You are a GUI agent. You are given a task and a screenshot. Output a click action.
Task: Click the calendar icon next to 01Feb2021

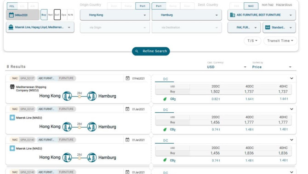tap(128, 78)
